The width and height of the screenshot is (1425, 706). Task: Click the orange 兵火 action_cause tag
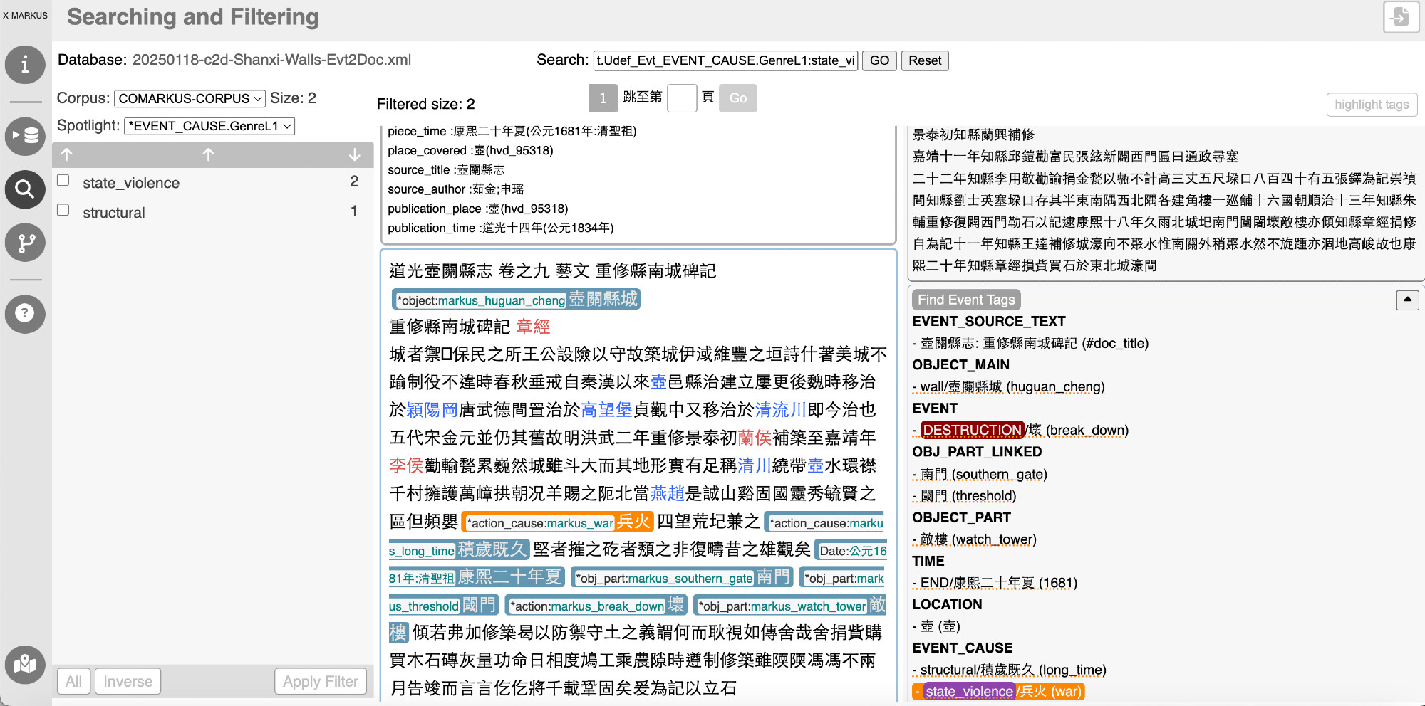pyautogui.click(x=558, y=522)
